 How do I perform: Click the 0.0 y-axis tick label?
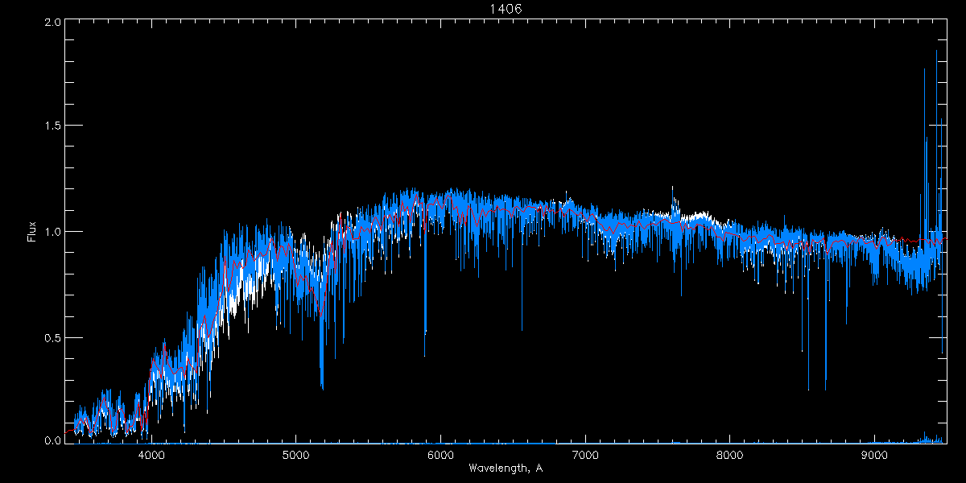coord(52,440)
